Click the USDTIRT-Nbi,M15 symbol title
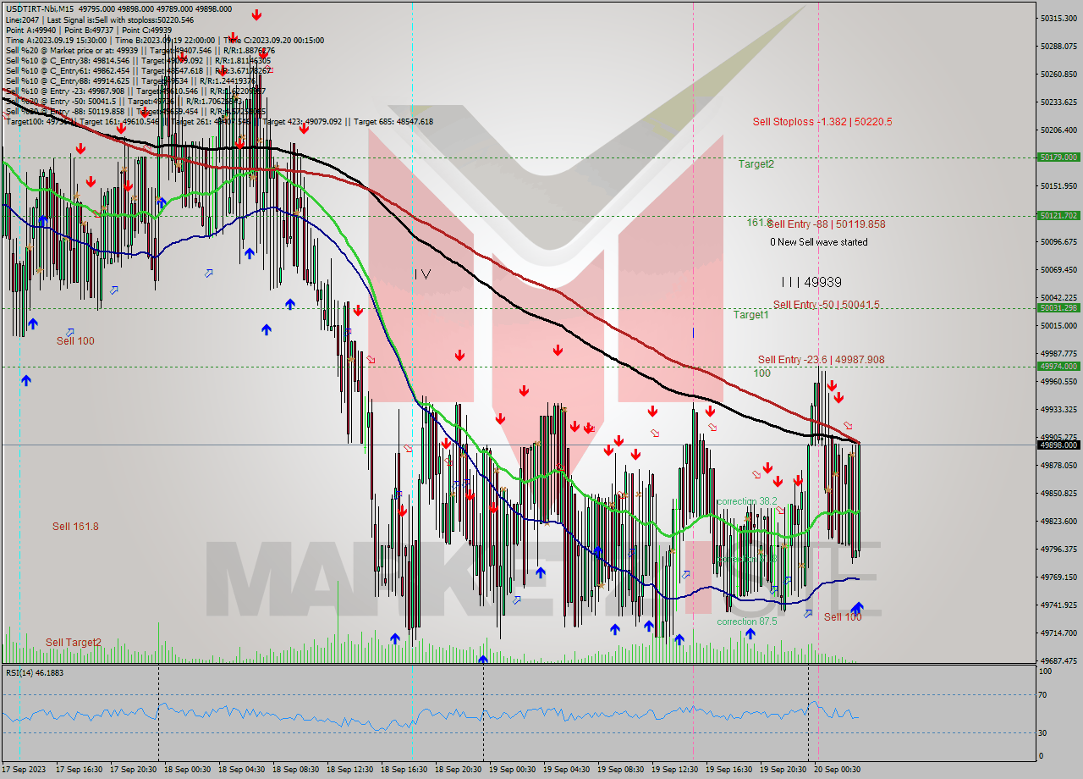Image resolution: width=1083 pixels, height=779 pixels. 39,9
